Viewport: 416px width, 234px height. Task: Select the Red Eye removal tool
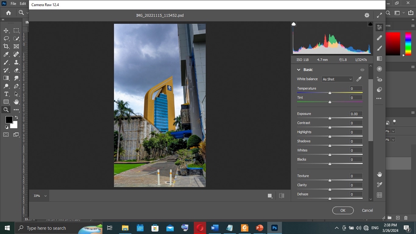(380, 79)
